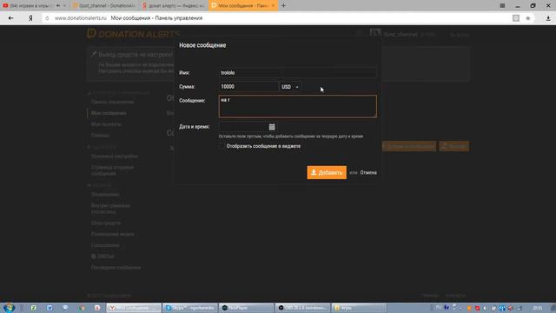The image size is (556, 313).
Task: Click the calendar icon beside date field
Action: point(272,127)
